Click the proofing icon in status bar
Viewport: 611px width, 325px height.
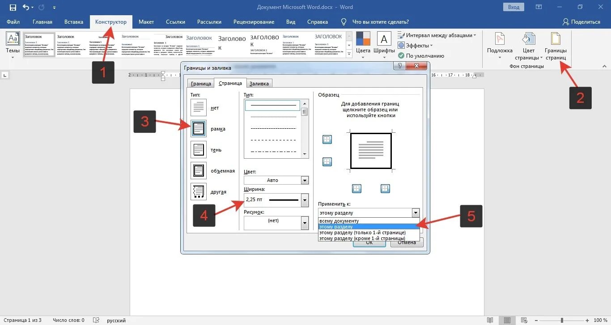pyautogui.click(x=96, y=320)
